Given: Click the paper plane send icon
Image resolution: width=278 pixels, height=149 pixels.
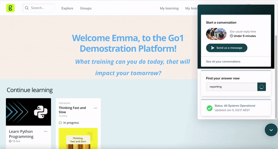Looking at the screenshot, I should (x=213, y=48).
